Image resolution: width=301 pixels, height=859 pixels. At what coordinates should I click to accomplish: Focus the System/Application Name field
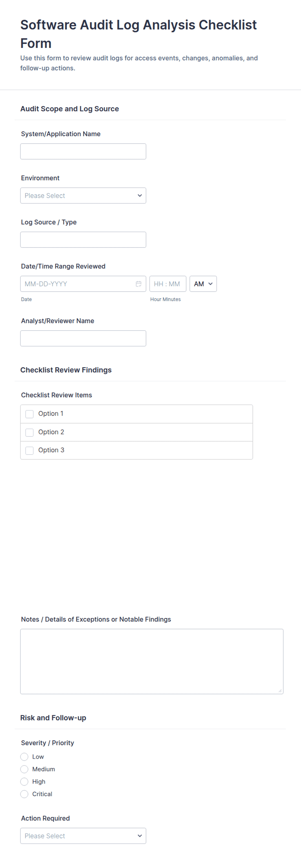83,151
